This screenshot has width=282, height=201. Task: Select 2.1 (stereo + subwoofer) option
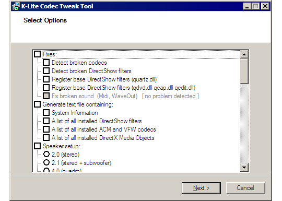pyautogui.click(x=46, y=163)
